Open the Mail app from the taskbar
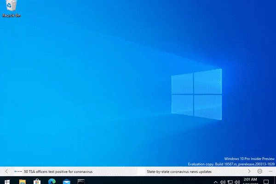This screenshot has width=276, height=184. (67, 182)
